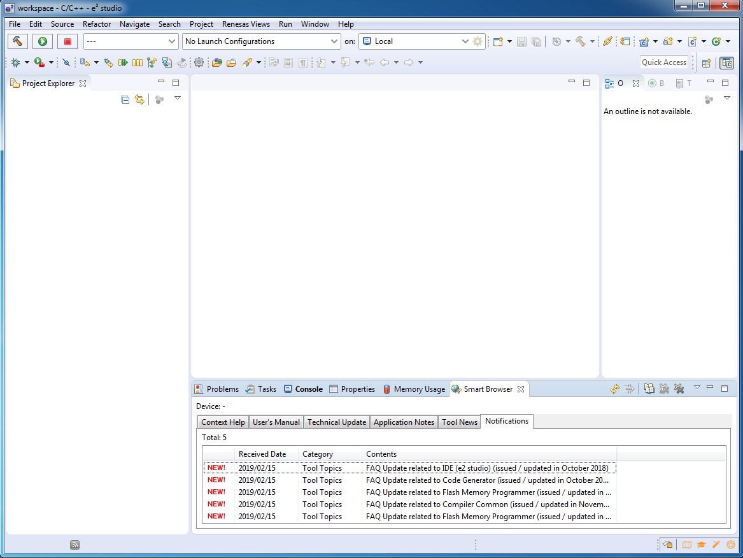Toggle the Open C/C++ Perspective icon

pos(726,62)
